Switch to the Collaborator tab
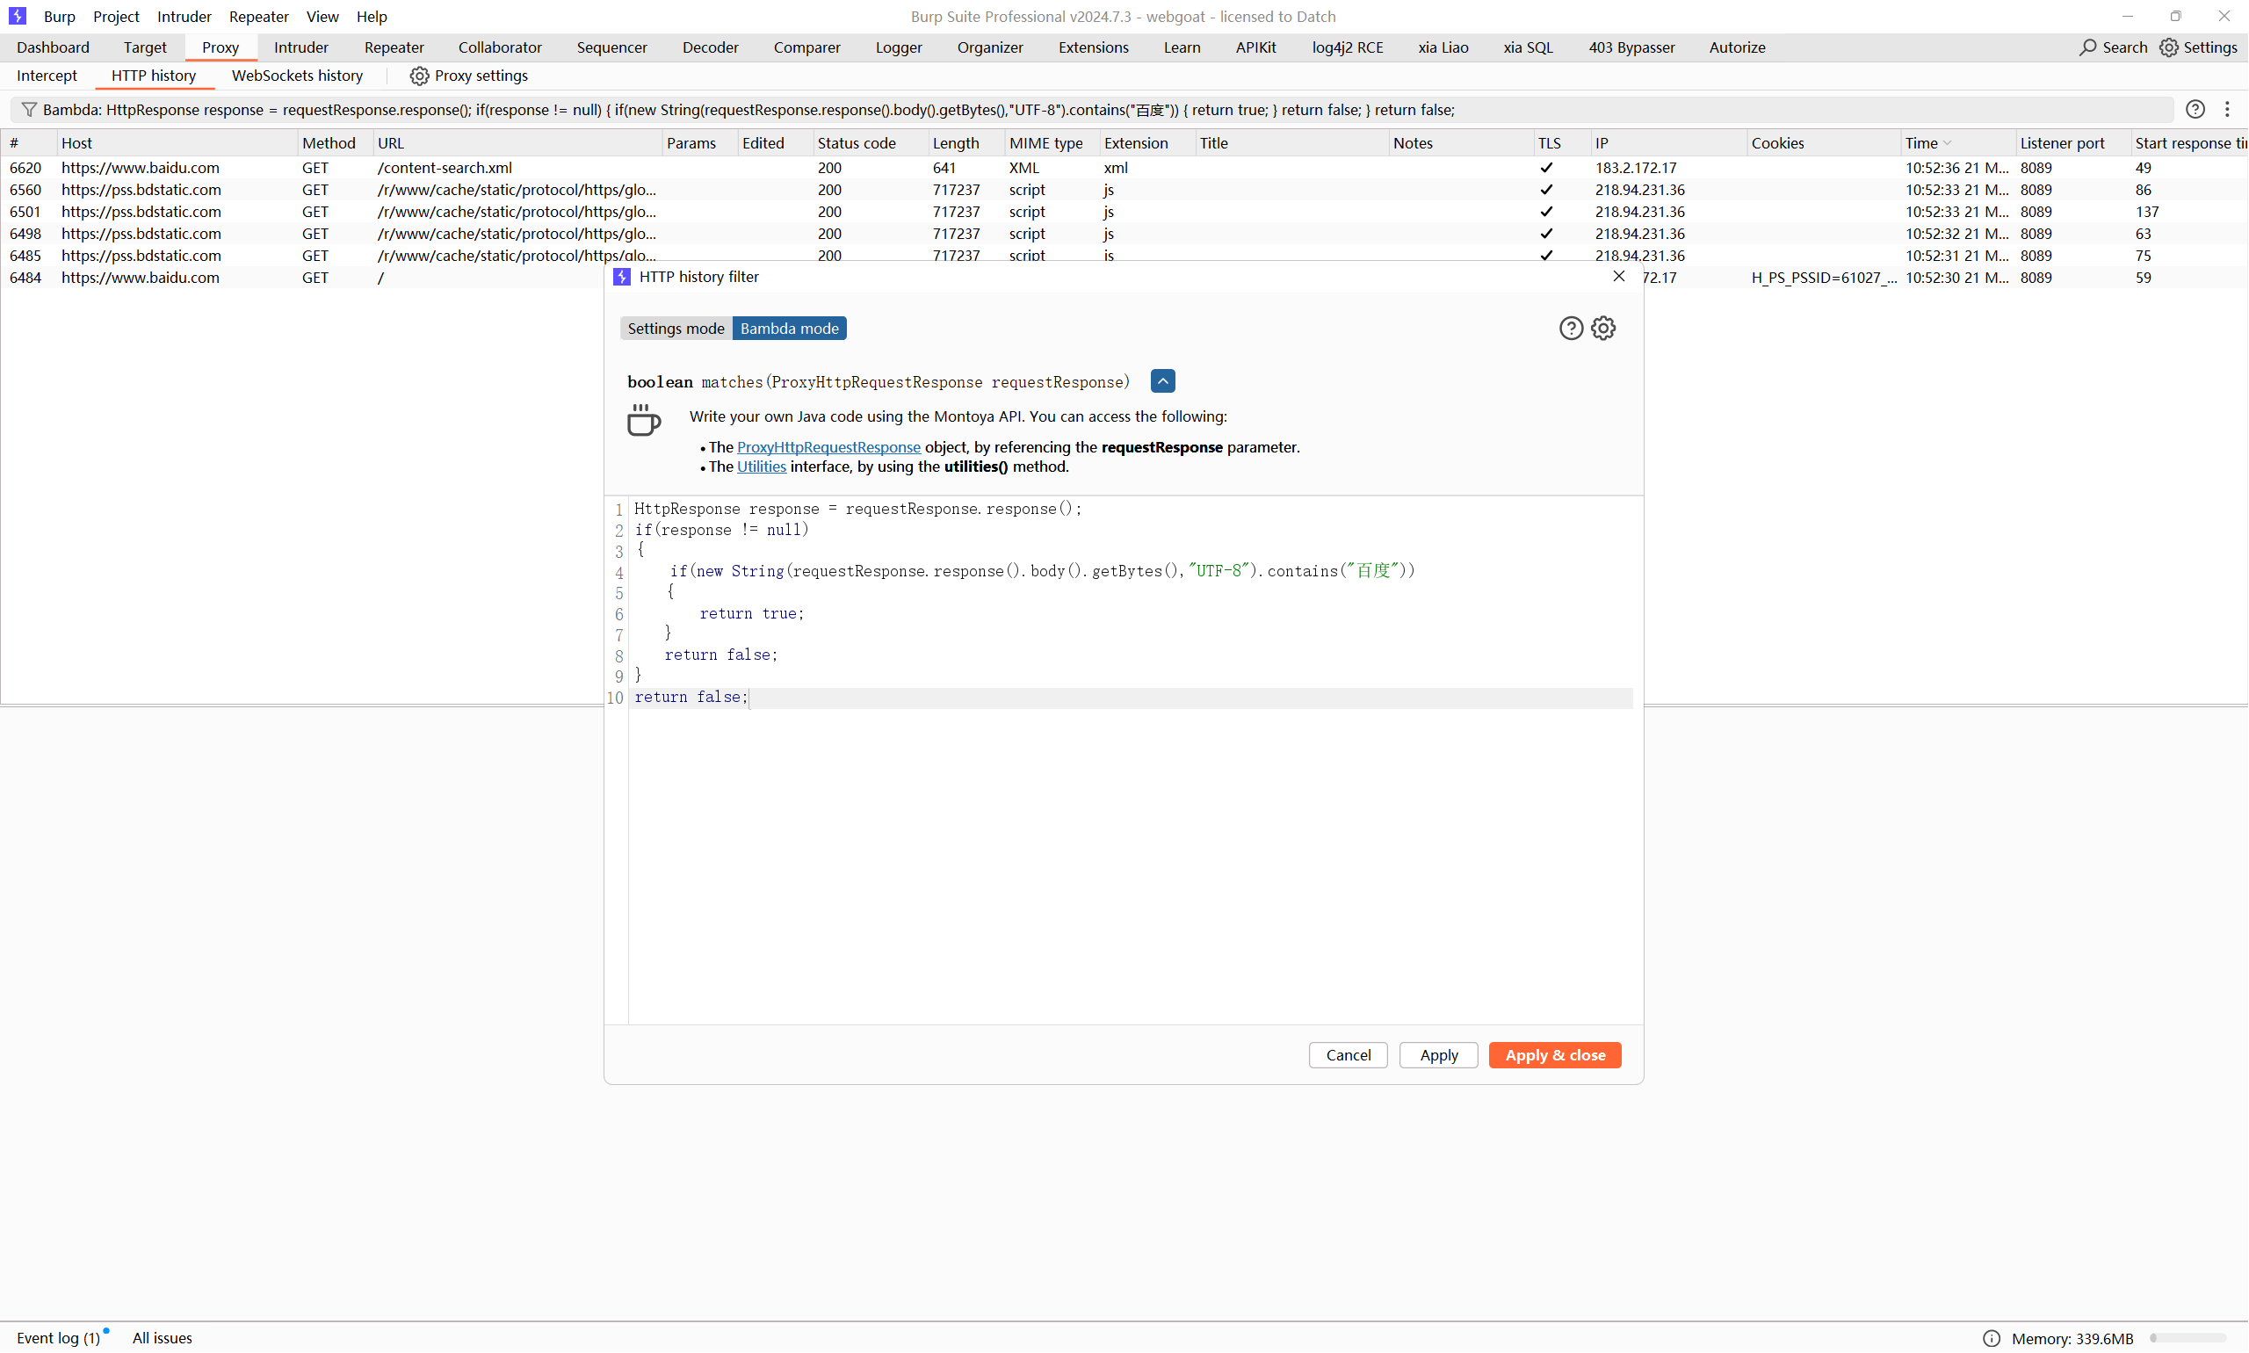Viewport: 2249px width, 1353px height. pyautogui.click(x=501, y=47)
